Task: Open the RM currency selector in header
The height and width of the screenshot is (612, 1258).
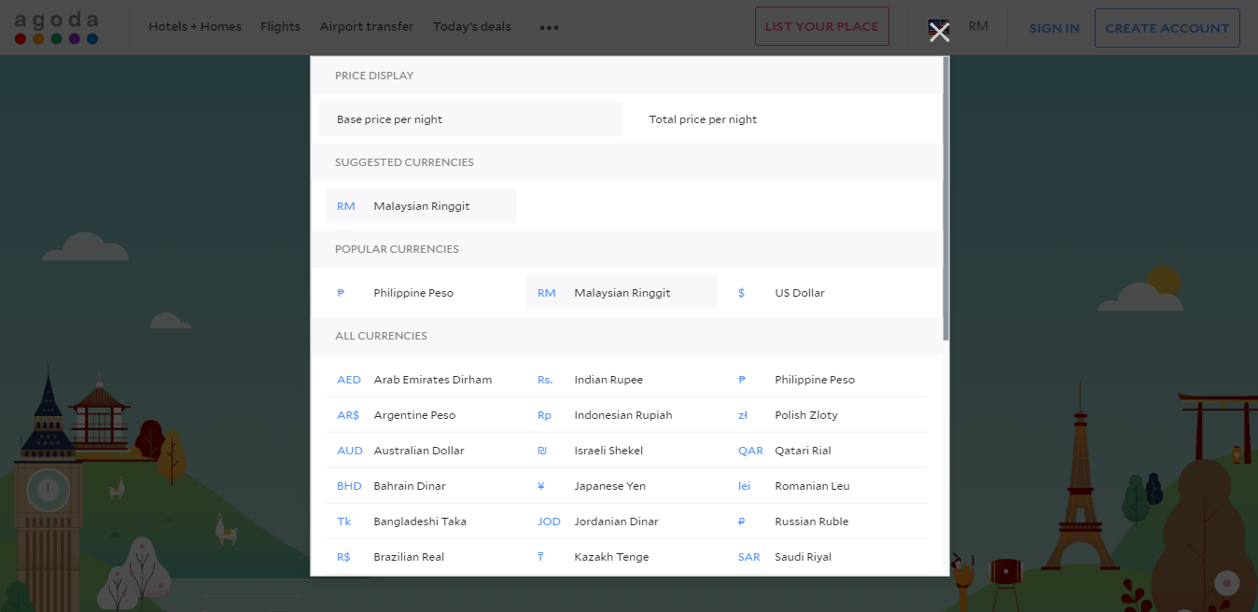Action: click(978, 27)
